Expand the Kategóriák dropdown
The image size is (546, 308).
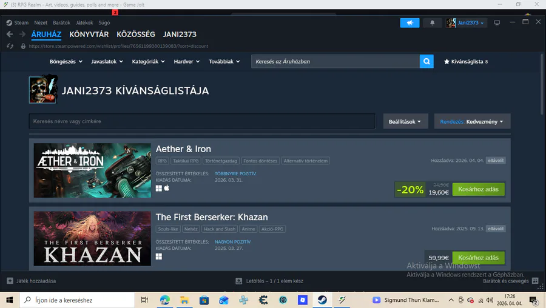point(149,62)
